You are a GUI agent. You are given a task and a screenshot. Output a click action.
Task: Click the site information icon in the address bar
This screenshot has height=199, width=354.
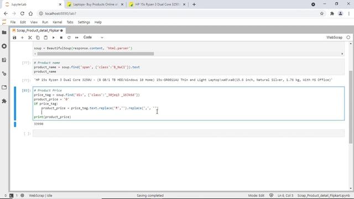click(x=41, y=13)
